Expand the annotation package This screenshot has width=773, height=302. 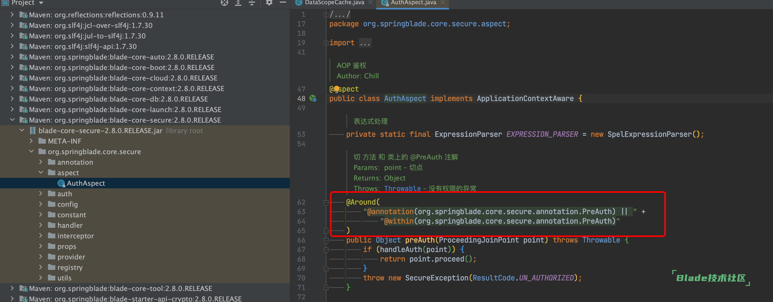pos(41,162)
